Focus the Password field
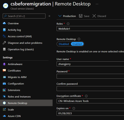Image resolution: width=124 pixels, height=120 pixels. pyautogui.click(x=90, y=76)
